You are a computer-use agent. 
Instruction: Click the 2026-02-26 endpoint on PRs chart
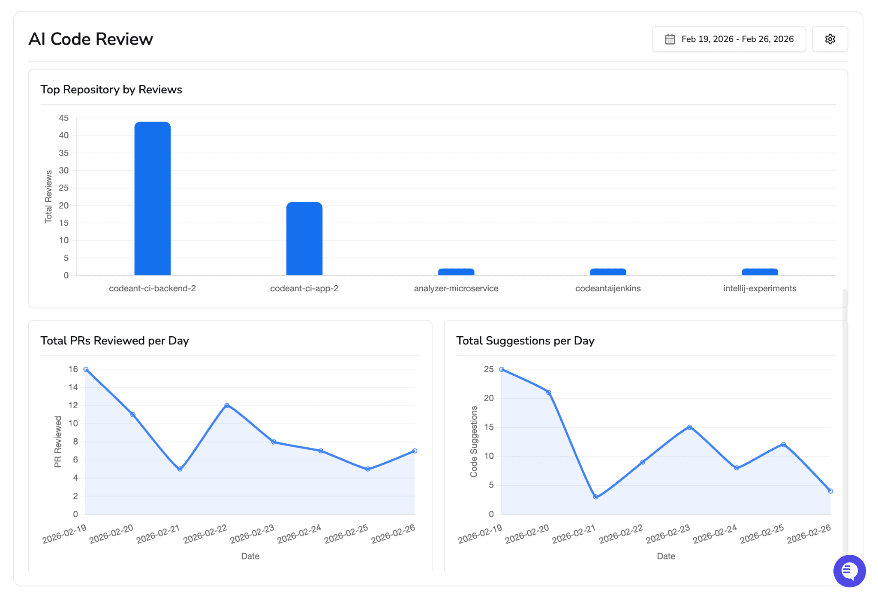click(415, 451)
